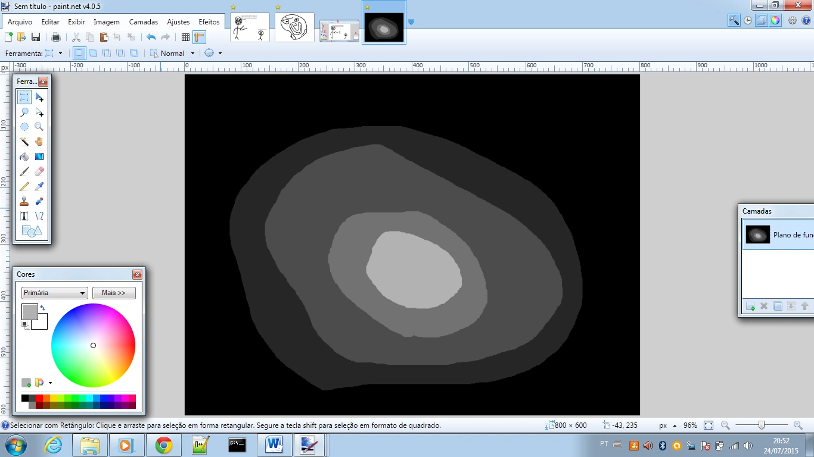Image resolution: width=814 pixels, height=457 pixels.
Task: Open the Primária color mode dropdown
Action: (54, 293)
